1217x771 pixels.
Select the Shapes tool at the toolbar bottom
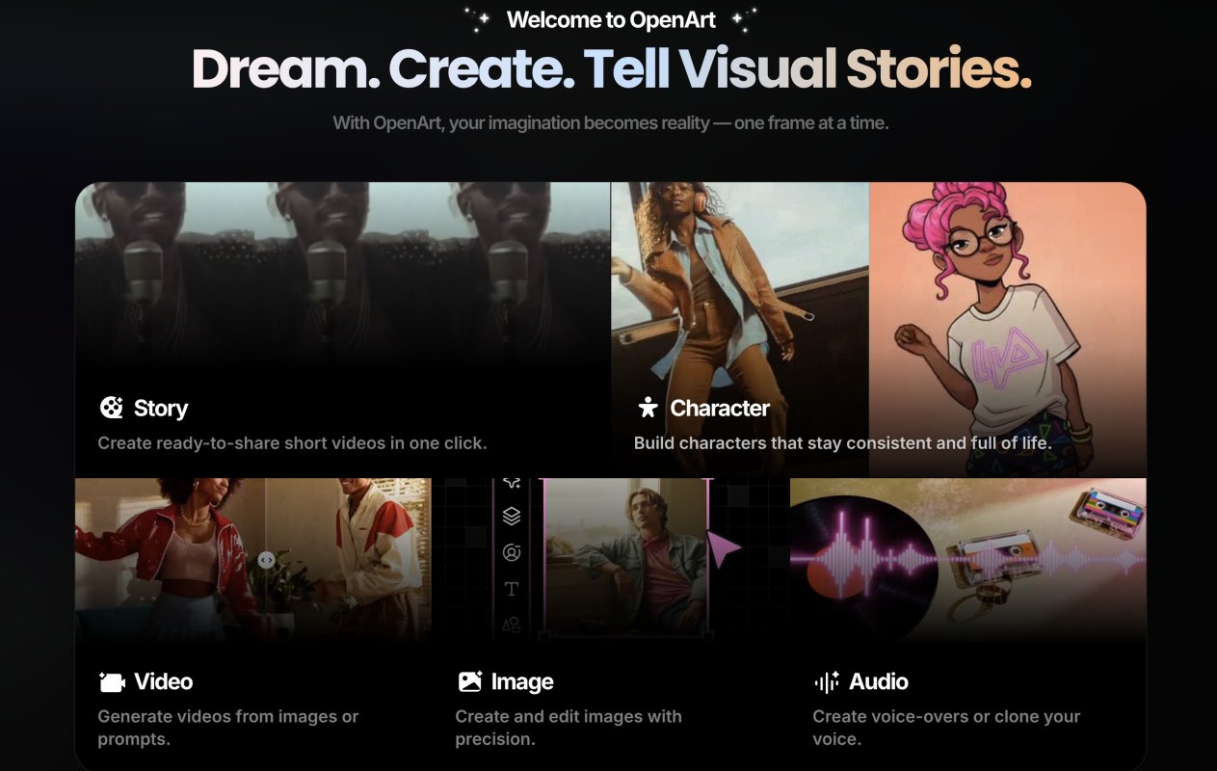pyautogui.click(x=511, y=626)
